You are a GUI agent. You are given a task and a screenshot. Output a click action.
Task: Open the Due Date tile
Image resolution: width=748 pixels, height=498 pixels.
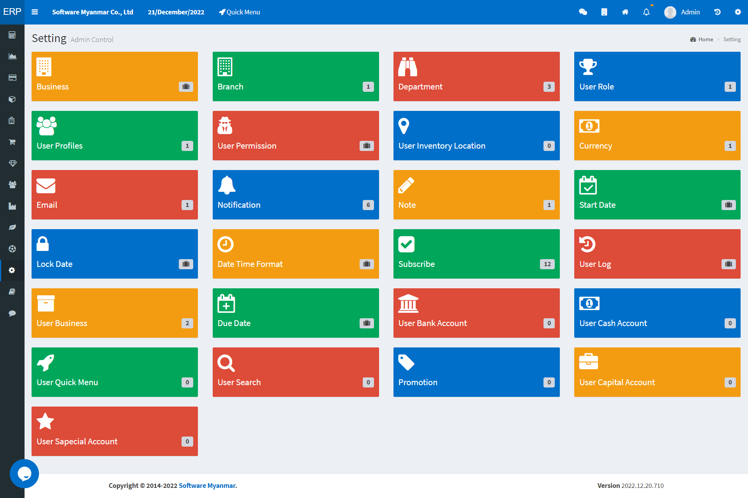tap(296, 313)
